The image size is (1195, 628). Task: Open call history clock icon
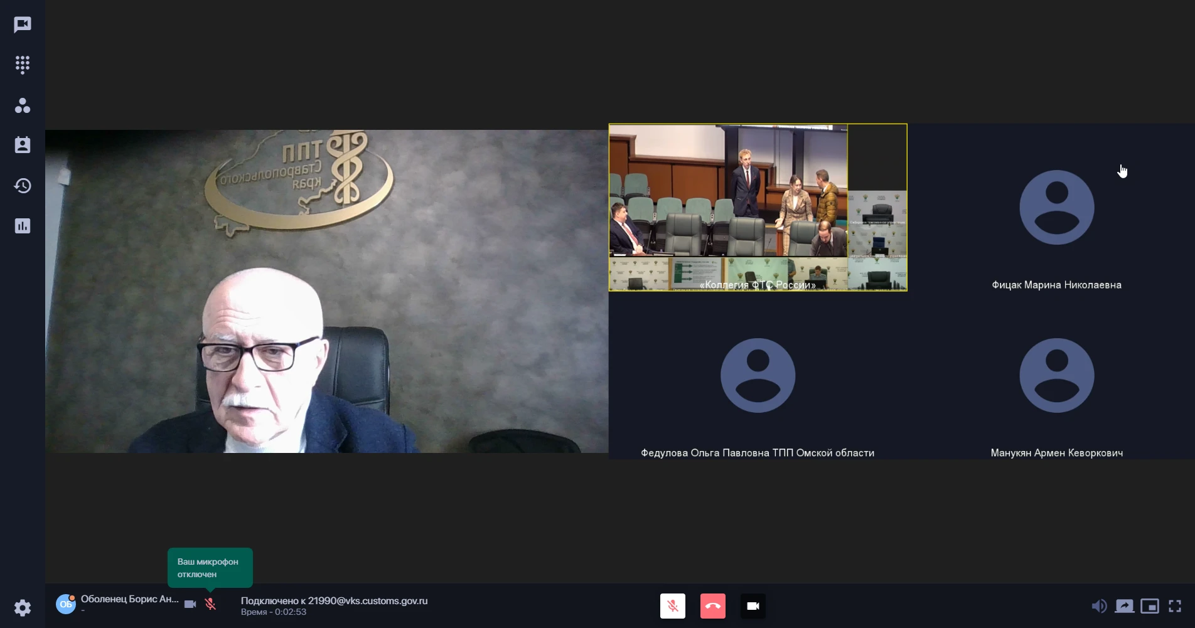point(23,186)
